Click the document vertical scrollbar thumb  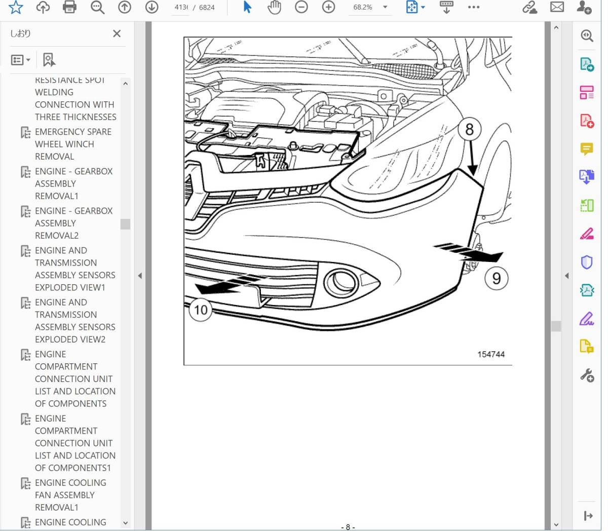556,326
